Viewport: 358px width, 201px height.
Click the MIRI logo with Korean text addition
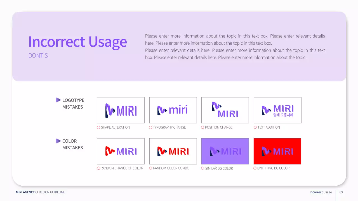[277, 110]
